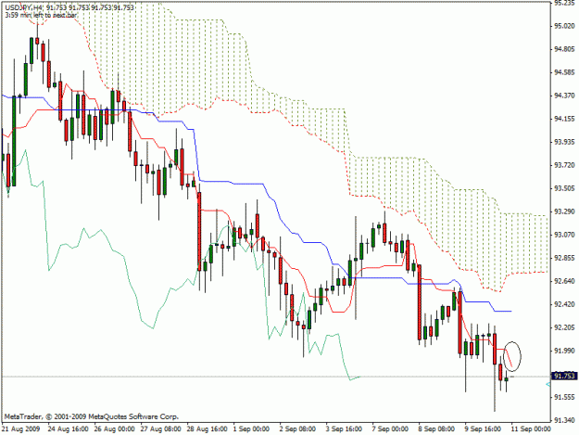Click the 27 Aug 08:00 time label
This screenshot has height=435, width=579.
pos(160,429)
